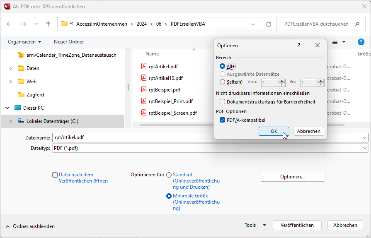
Task: Expand Lokaler Datenträger (C:) node
Action: pos(10,121)
